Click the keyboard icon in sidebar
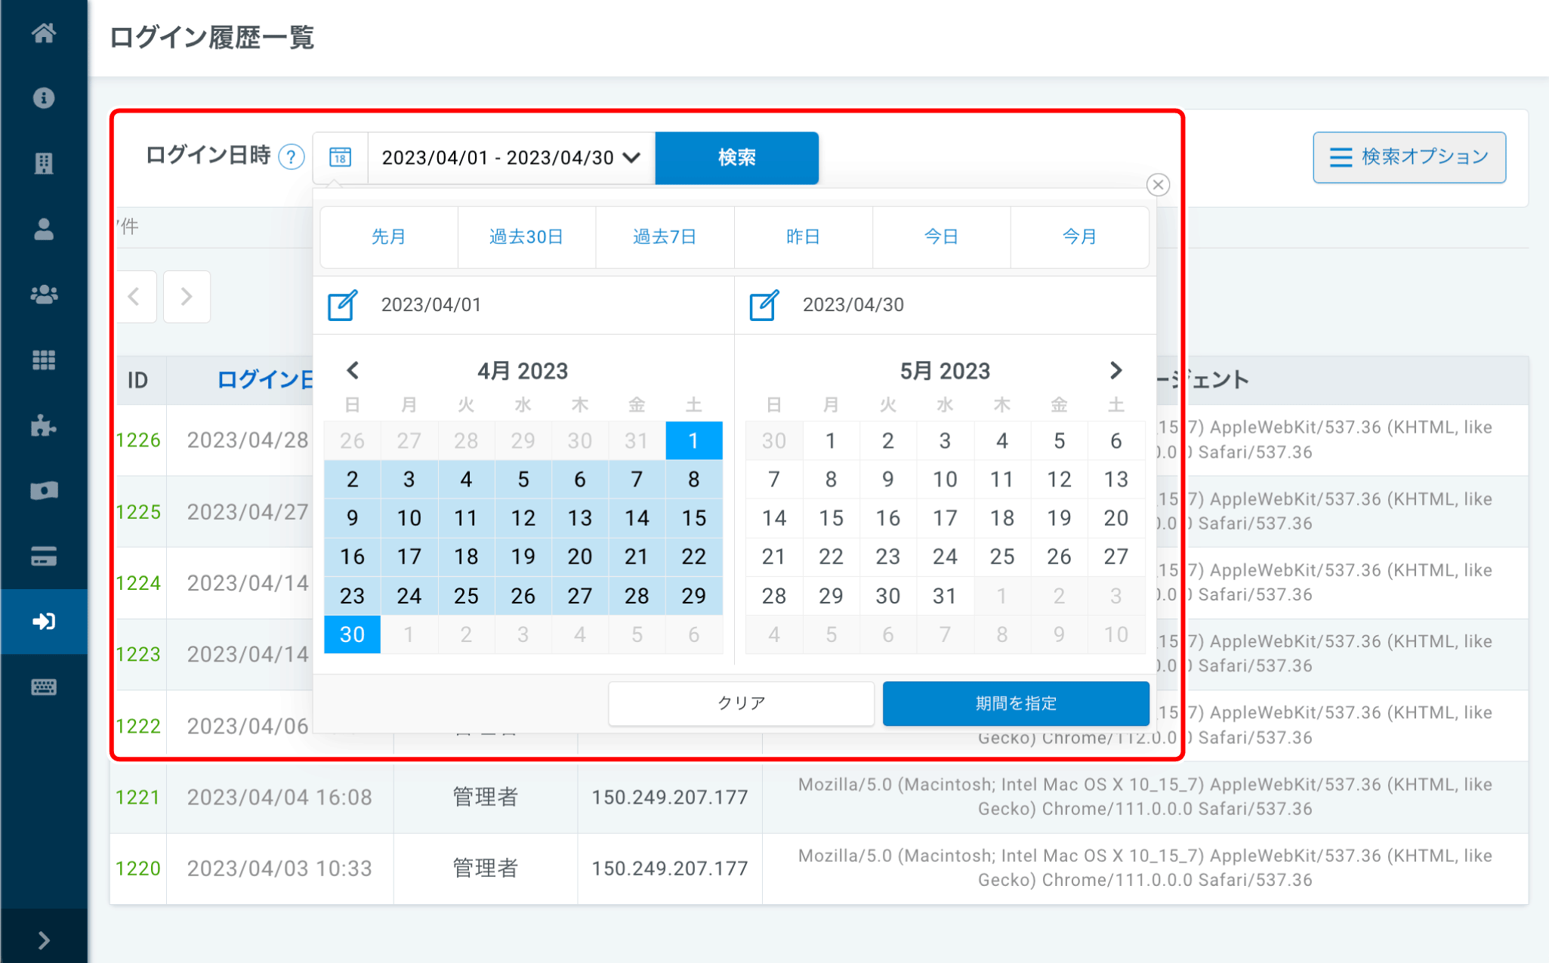This screenshot has height=963, width=1549. pos(44,687)
